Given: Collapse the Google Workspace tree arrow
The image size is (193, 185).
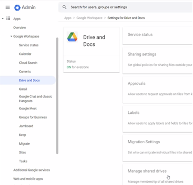Looking at the screenshot, I should coord(11,36).
